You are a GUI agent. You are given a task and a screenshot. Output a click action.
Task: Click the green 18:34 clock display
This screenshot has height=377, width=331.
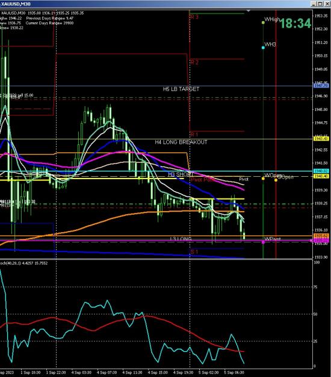pos(295,24)
